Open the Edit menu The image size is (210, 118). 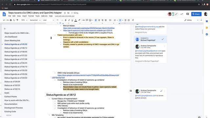click(x=14, y=16)
